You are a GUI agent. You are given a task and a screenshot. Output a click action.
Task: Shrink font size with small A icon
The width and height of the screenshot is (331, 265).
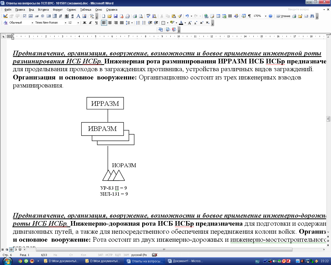195,23
